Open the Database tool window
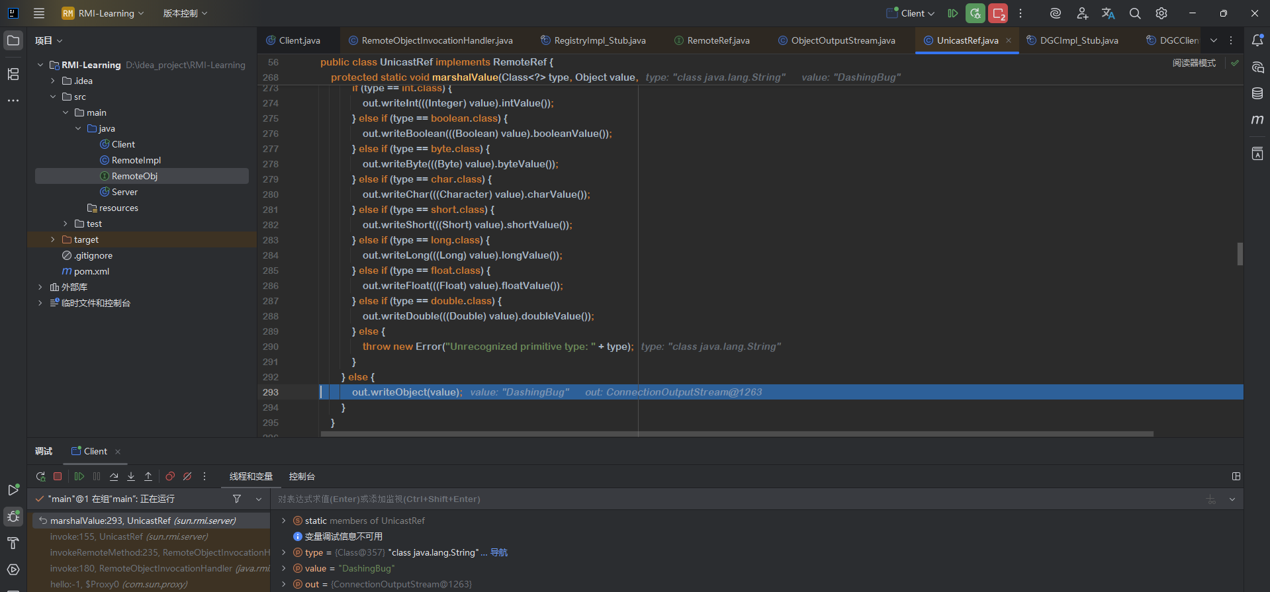Image resolution: width=1270 pixels, height=592 pixels. 1257,93
